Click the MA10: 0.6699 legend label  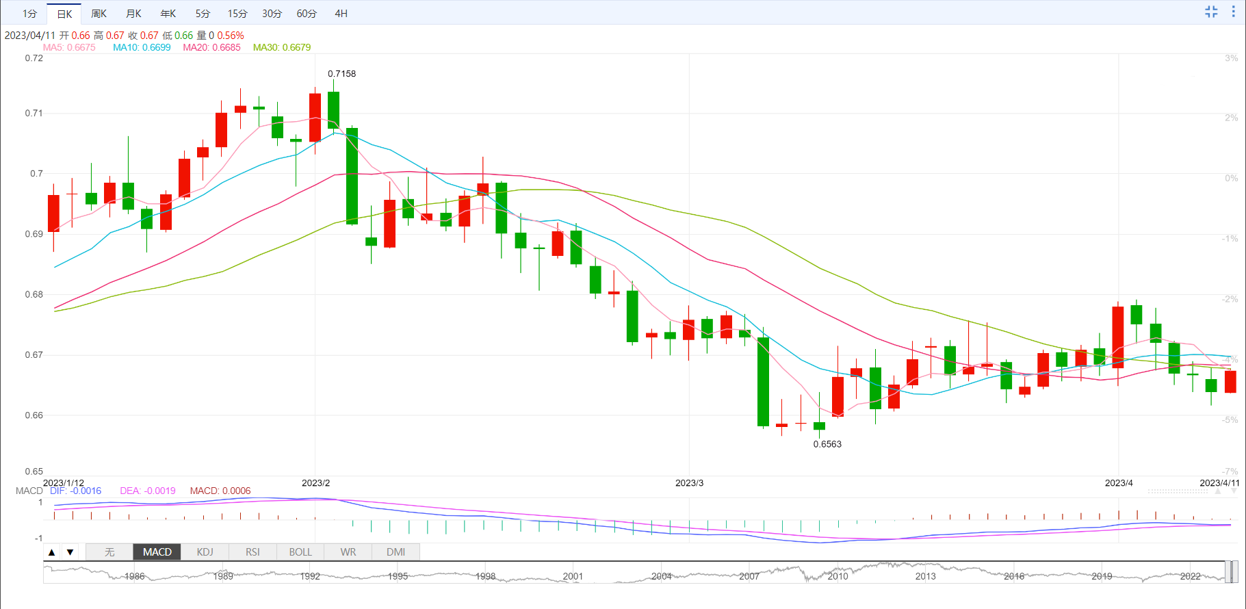[142, 47]
